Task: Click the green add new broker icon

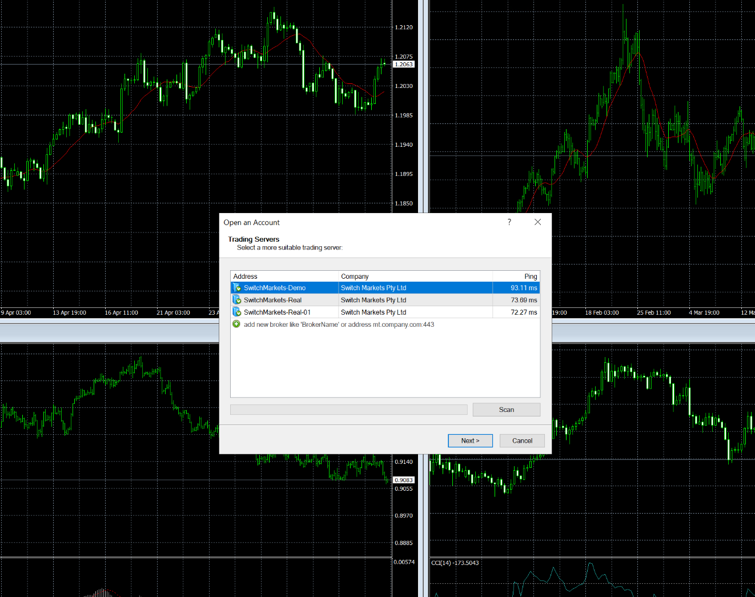Action: [236, 324]
